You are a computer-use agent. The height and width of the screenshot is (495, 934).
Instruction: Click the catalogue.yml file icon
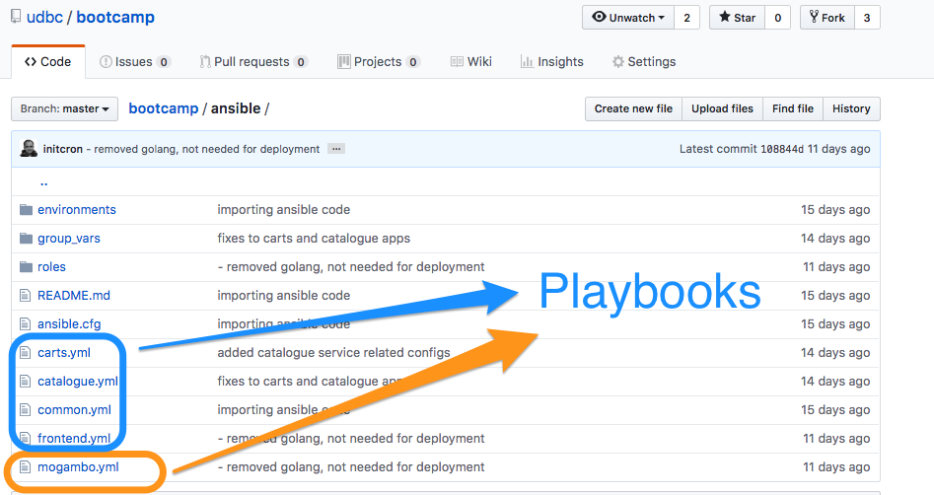(25, 382)
